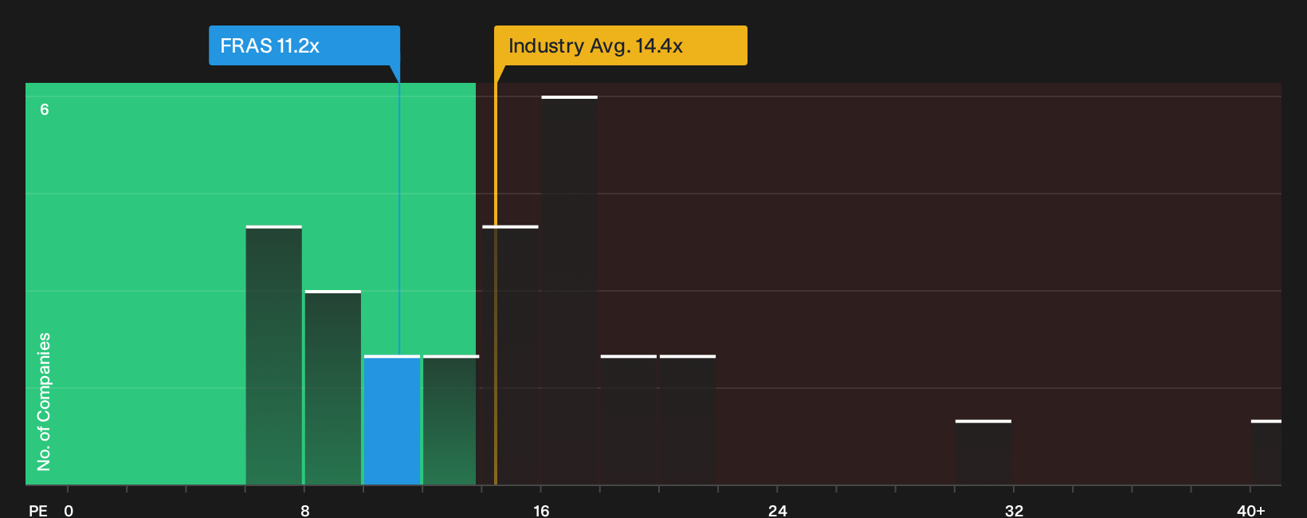
Task: Click the x-axis label 32
Action: point(1014,511)
